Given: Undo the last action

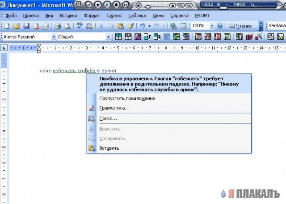Looking at the screenshot, I should (x=142, y=26).
